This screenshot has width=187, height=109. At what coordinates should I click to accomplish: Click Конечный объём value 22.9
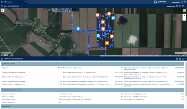[61, 97]
